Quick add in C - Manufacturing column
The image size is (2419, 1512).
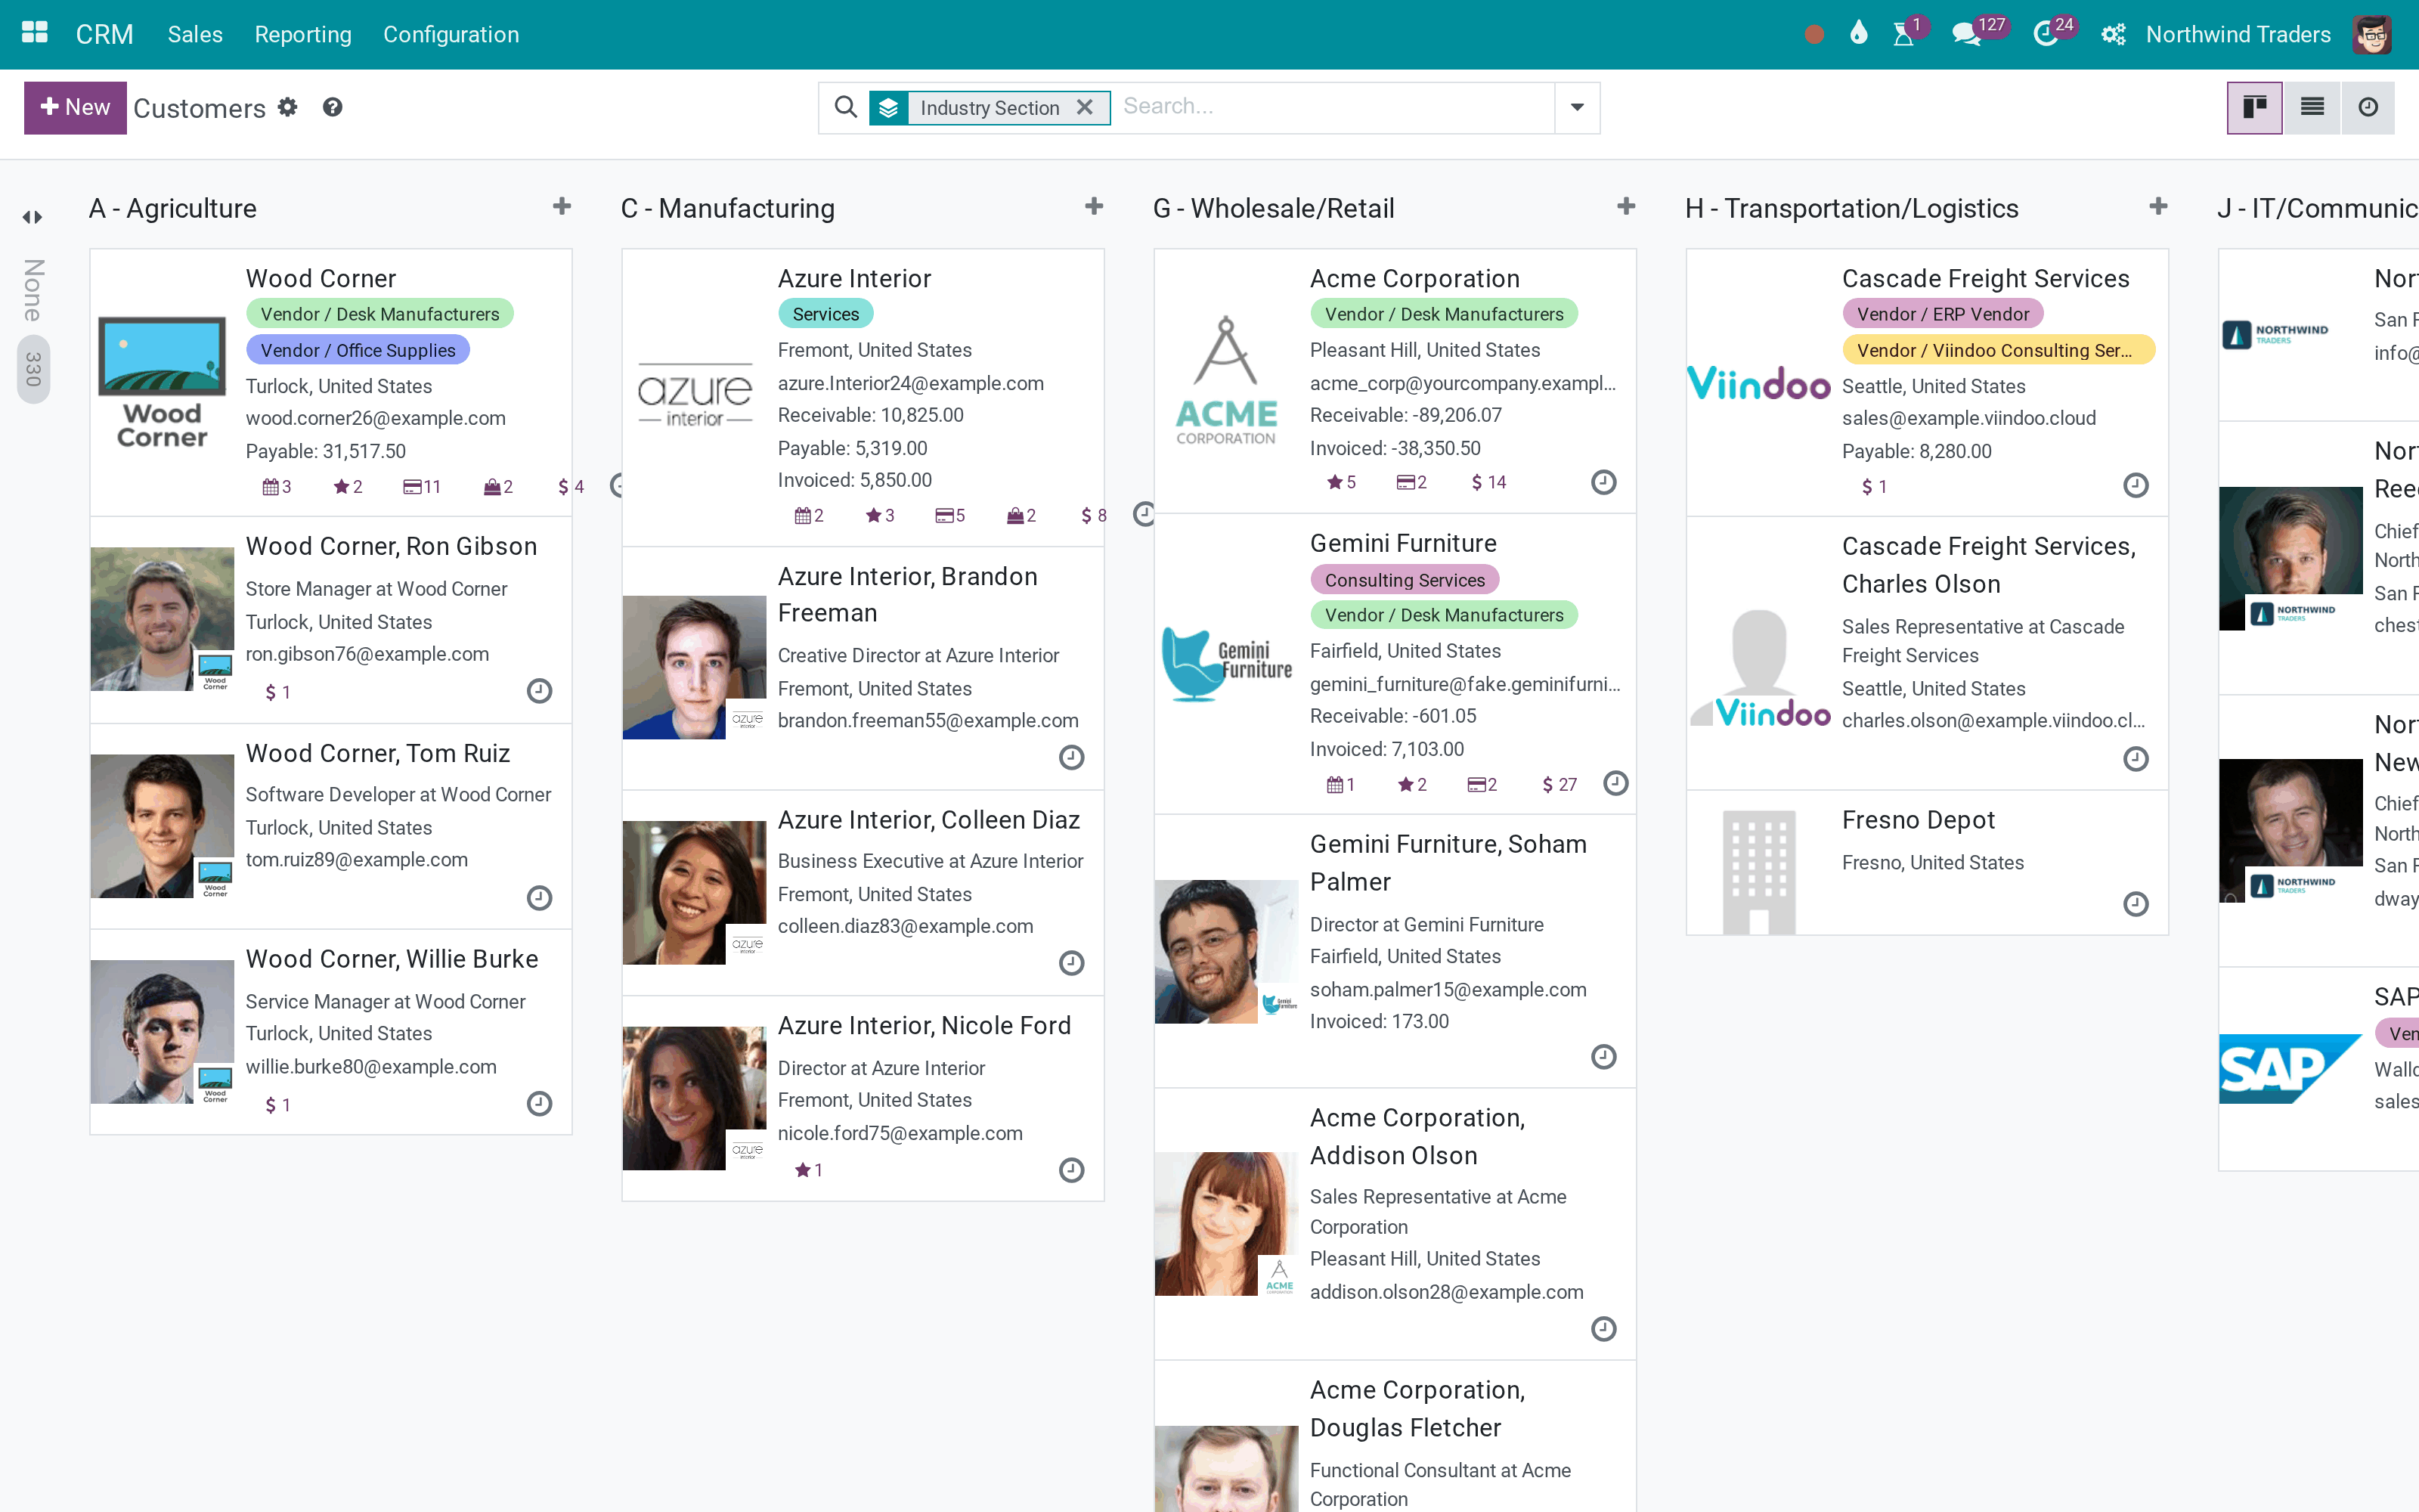tap(1094, 207)
